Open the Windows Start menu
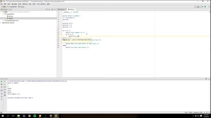 [3, 116]
